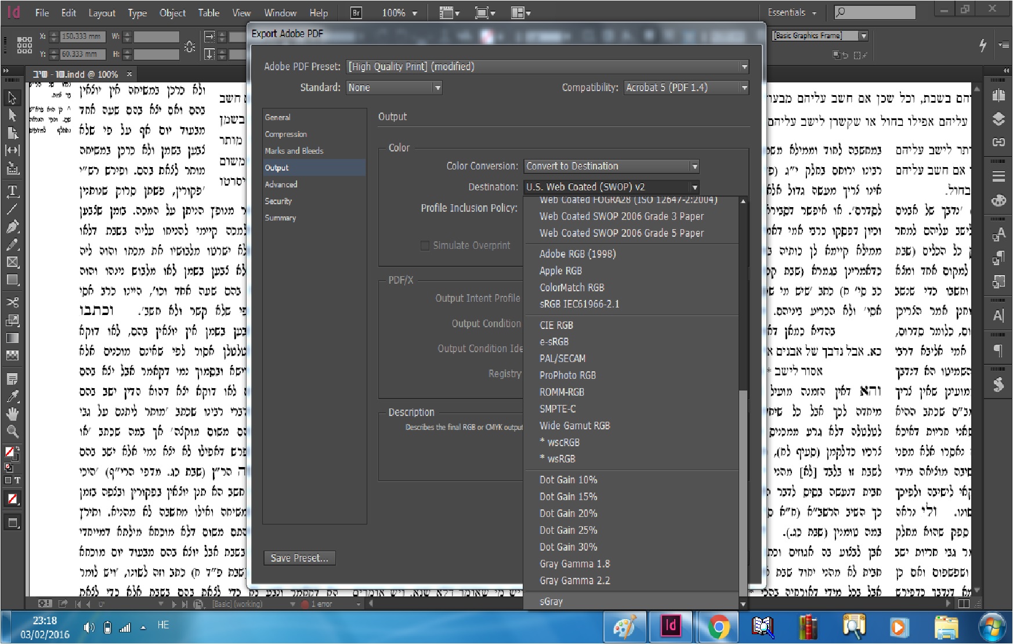Open the Window menu

[x=280, y=13]
